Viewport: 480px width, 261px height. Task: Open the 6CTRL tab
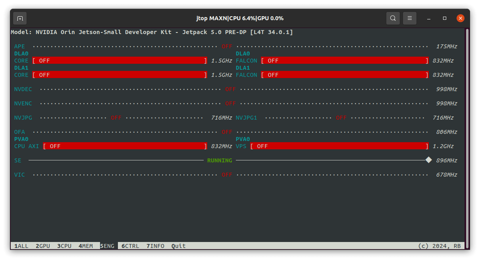(x=130, y=246)
